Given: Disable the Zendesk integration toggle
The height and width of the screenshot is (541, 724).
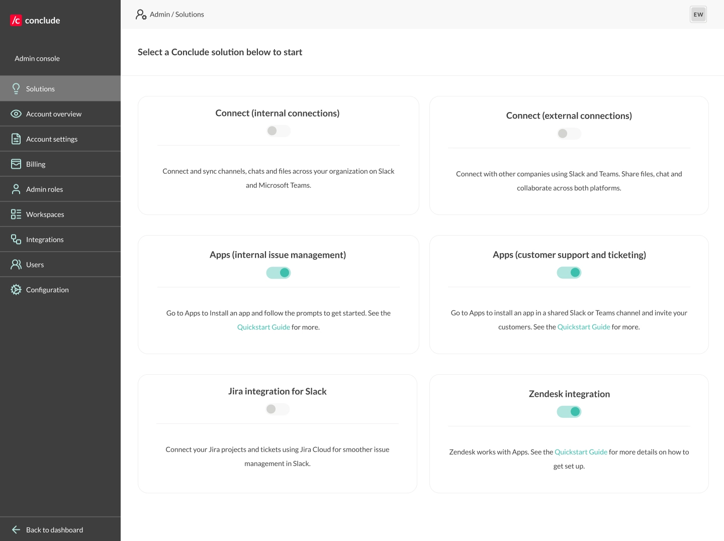Looking at the screenshot, I should coord(569,412).
